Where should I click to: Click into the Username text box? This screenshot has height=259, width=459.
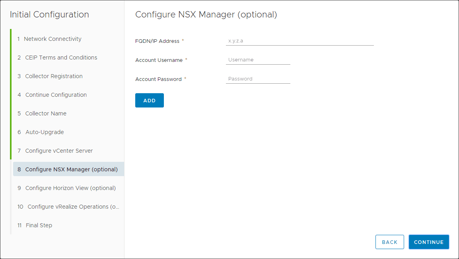(x=258, y=60)
